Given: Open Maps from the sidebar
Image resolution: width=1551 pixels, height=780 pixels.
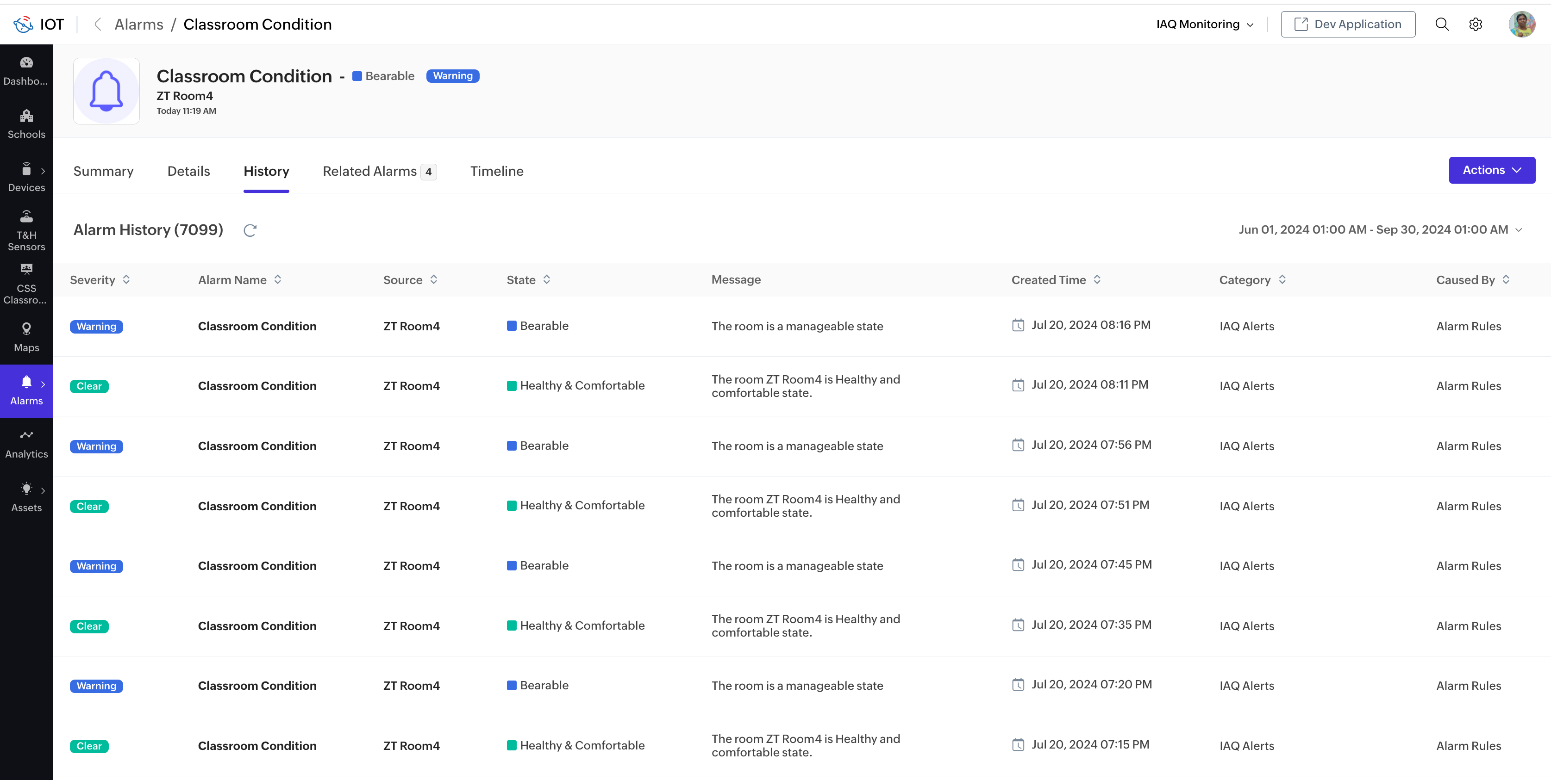Looking at the screenshot, I should pos(26,337).
